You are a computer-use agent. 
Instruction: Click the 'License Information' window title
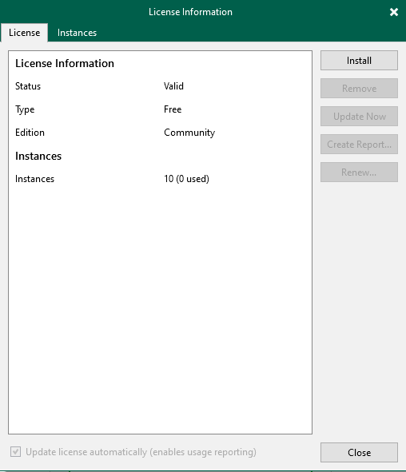coord(190,12)
